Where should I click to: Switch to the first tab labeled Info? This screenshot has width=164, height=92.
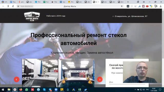pos(4,2)
